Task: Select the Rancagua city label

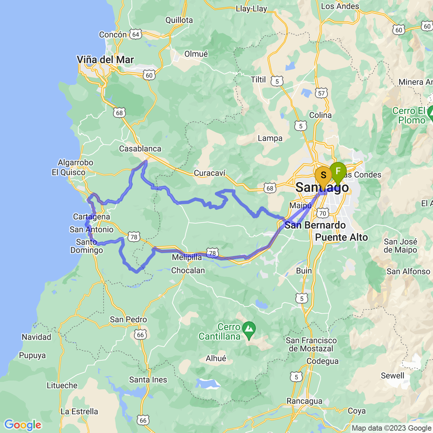Action: (x=304, y=401)
